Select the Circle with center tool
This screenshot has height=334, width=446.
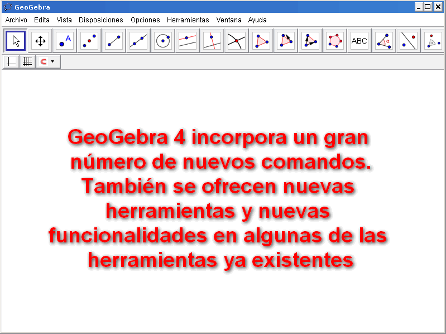click(x=163, y=41)
